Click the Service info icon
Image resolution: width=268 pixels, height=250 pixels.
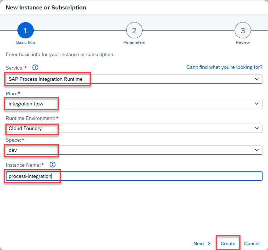(35, 67)
